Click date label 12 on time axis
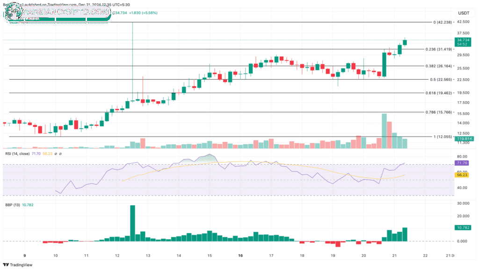The width and height of the screenshot is (479, 270). [x=117, y=256]
